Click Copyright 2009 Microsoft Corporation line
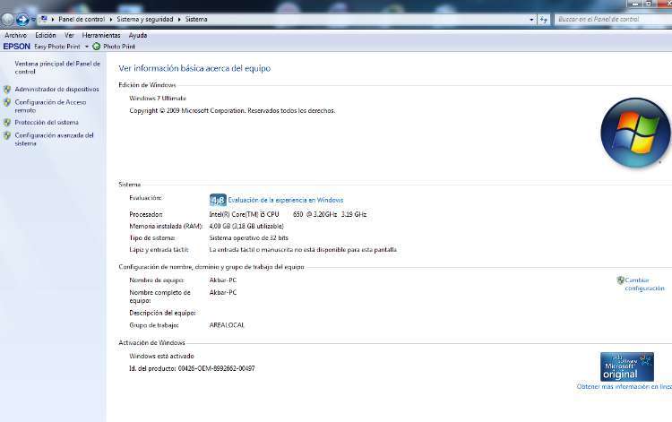This screenshot has width=672, height=422. [232, 110]
